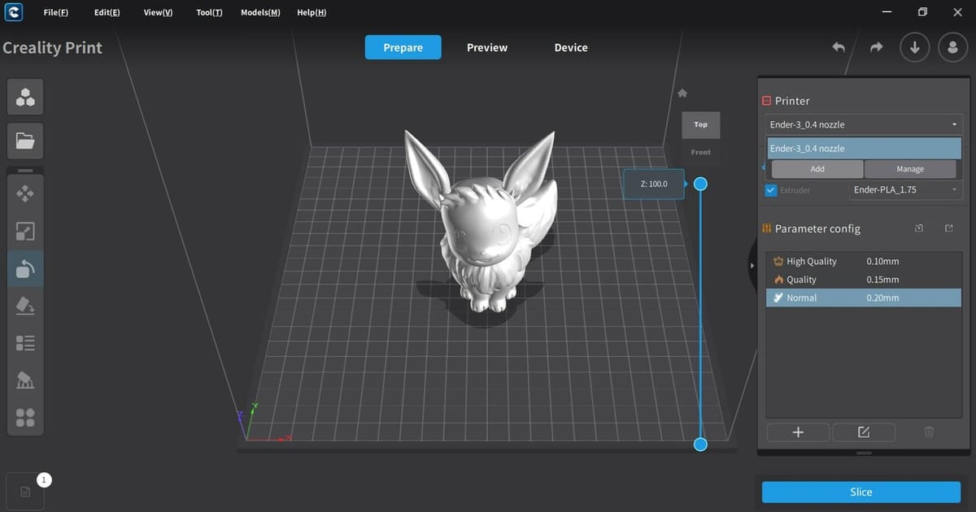Redo the last undone action
The height and width of the screenshot is (512, 976).
876,47
